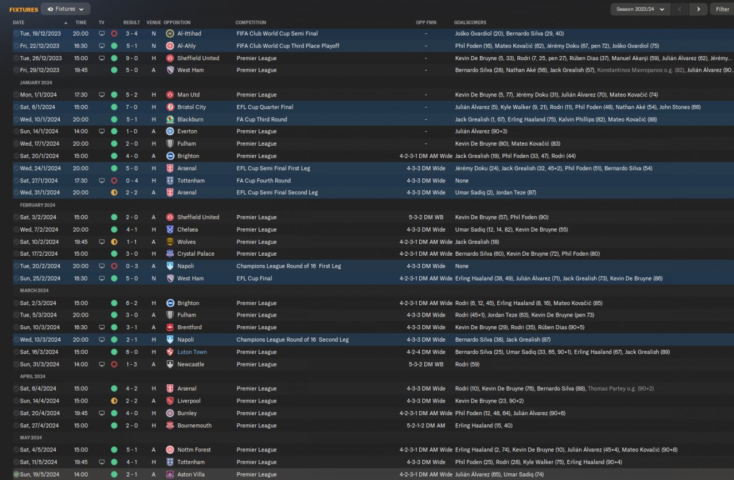734x480 pixels.
Task: Click the Aston Villa club badge
Action: (170, 474)
